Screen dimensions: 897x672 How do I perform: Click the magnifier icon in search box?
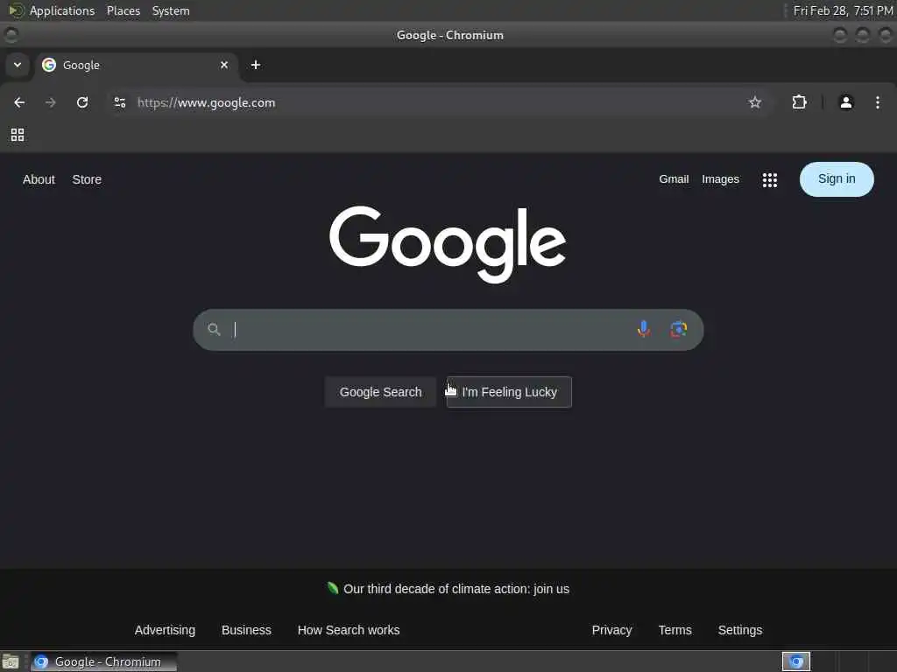[x=214, y=329]
